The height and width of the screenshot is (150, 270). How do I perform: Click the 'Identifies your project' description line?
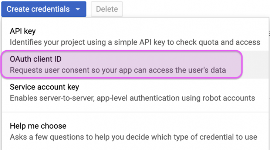(x=135, y=42)
